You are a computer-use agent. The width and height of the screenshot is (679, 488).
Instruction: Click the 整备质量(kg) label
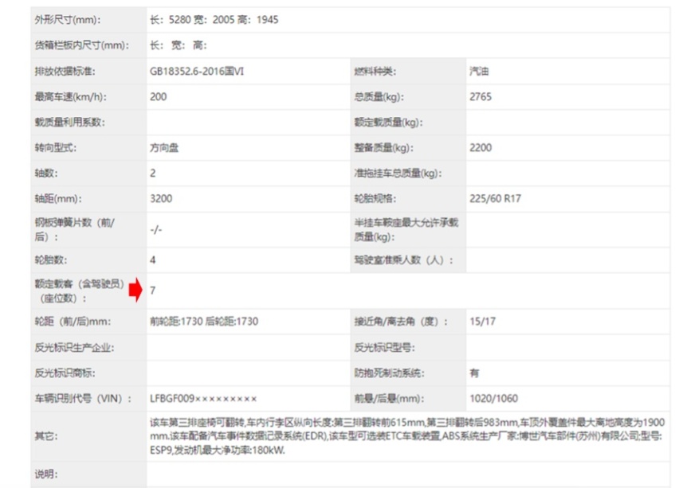tap(383, 148)
